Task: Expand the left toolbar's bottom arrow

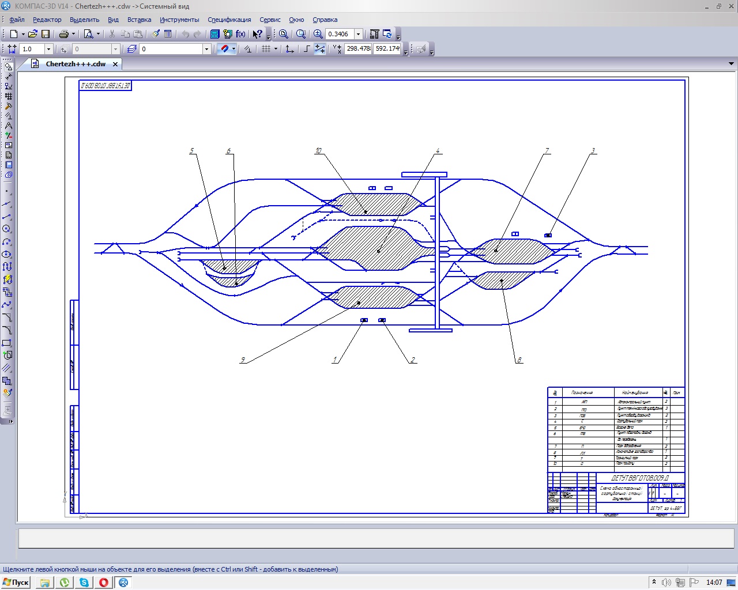Action: tap(10, 422)
